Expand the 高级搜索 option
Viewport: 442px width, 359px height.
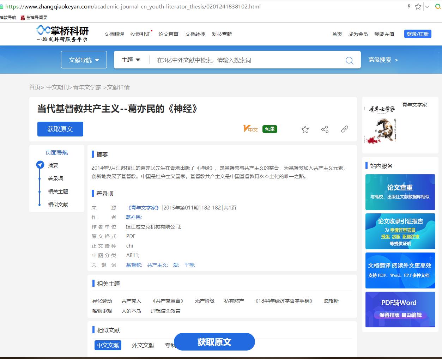tap(383, 60)
